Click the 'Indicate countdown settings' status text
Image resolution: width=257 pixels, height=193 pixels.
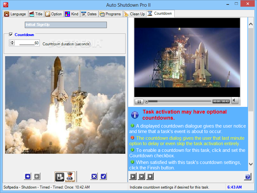coord(170,187)
